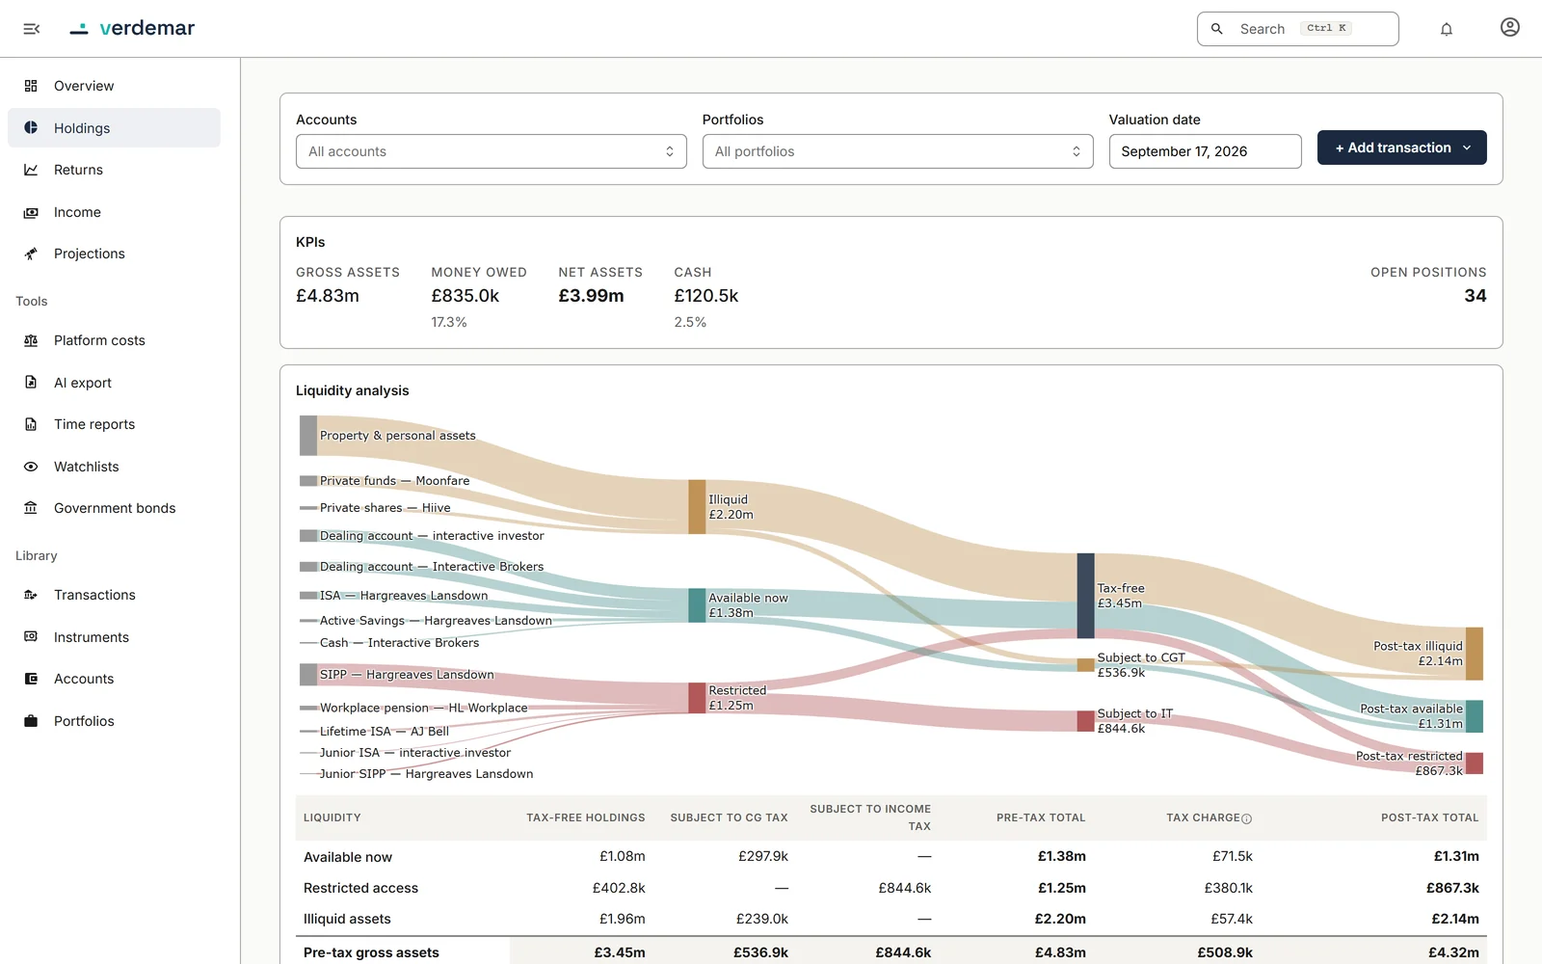Click the Post-tax available node
Screen dimensions: 1542x964
tap(1475, 716)
